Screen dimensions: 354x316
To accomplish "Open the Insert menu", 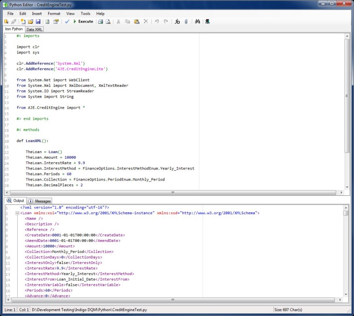I will click(x=37, y=14).
